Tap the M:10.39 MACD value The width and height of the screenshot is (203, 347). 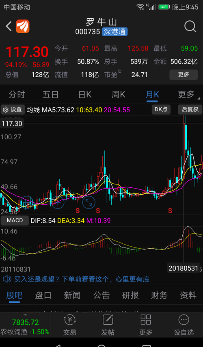click(98, 220)
